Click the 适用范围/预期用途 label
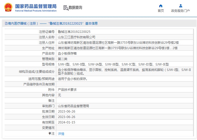 (41, 79)
